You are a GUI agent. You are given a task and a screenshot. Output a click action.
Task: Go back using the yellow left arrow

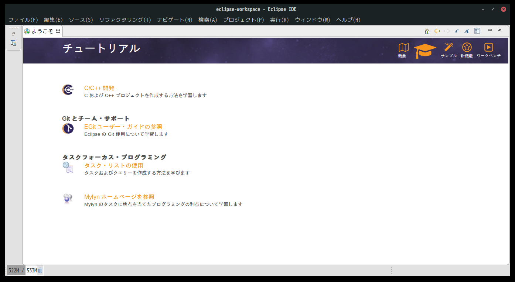[x=437, y=31]
